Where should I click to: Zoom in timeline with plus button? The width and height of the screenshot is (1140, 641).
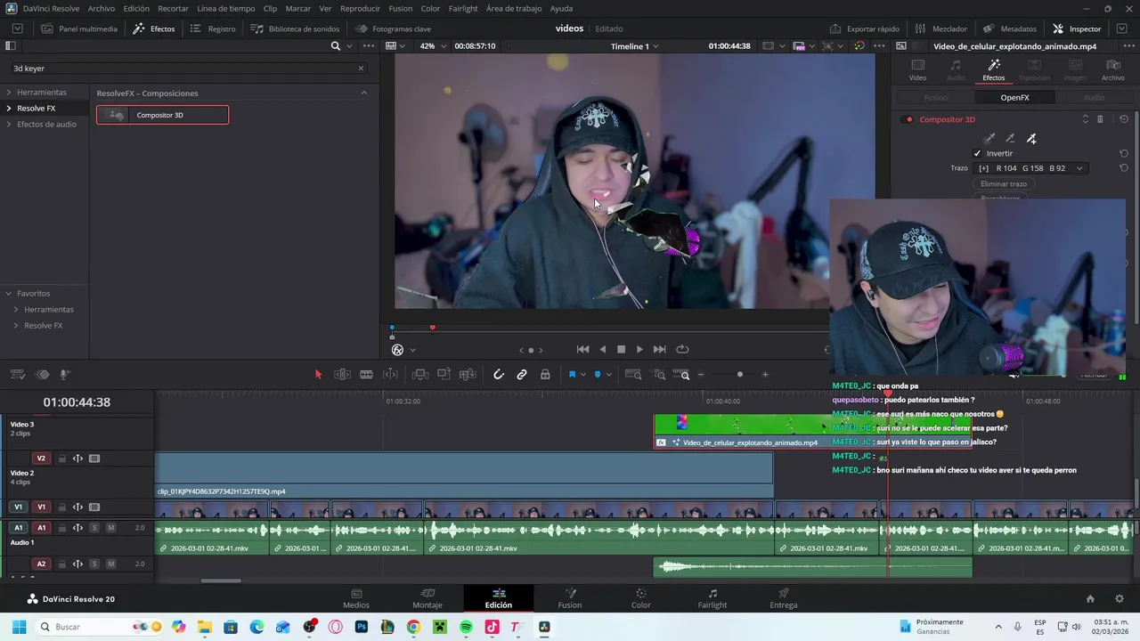(765, 375)
